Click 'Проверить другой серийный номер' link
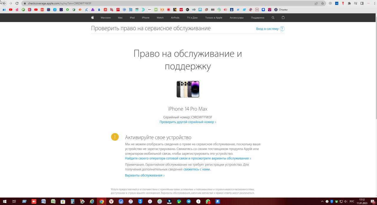This screenshot has height=205, width=377. pyautogui.click(x=188, y=122)
